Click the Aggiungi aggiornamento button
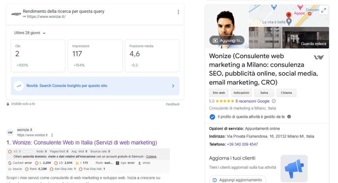Screen dimensions: 338x183 pyautogui.click(x=238, y=180)
